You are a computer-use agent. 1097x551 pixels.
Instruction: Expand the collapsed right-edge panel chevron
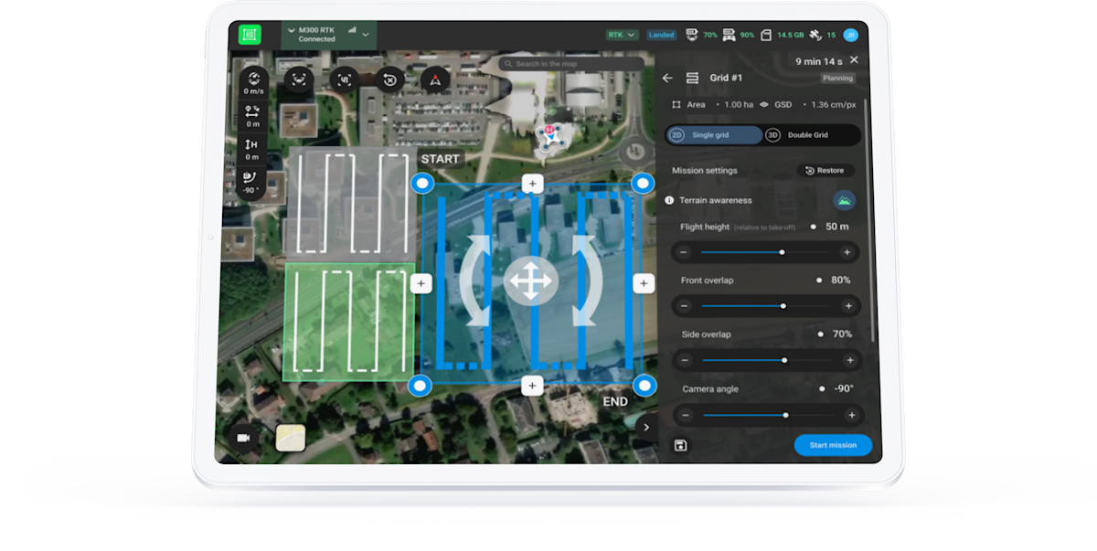pos(647,426)
